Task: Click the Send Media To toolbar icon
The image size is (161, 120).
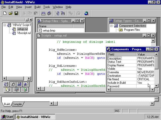Action: coord(49,13)
